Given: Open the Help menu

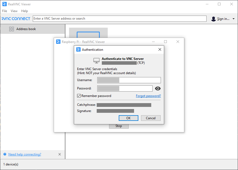Looking at the screenshot, I should click(24, 11).
